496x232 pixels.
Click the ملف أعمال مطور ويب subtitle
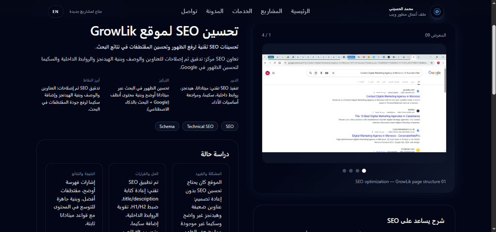tap(408, 14)
